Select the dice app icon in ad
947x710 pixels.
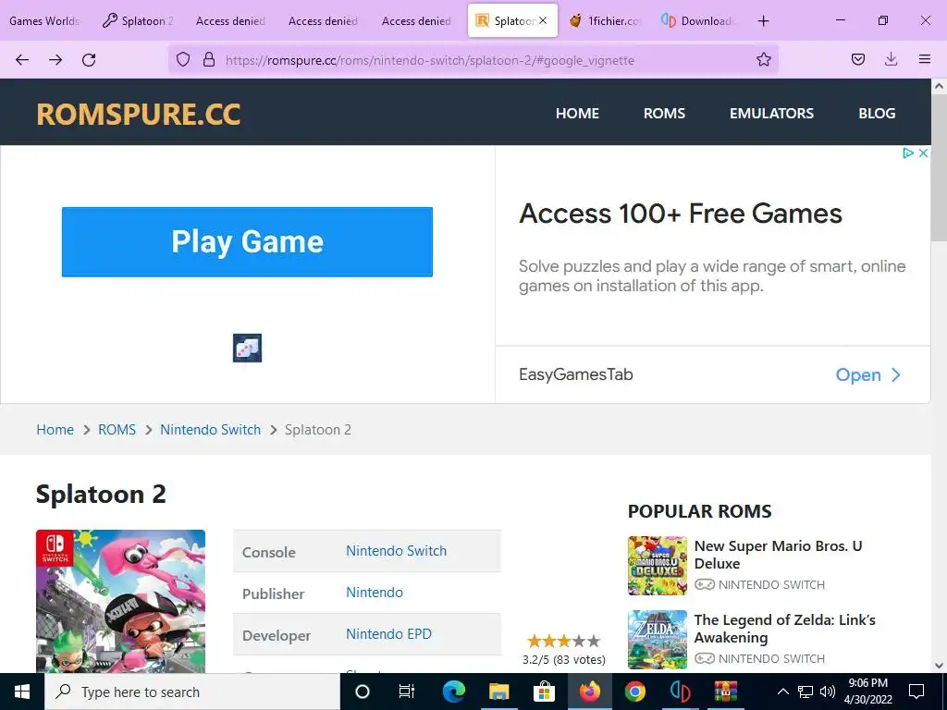coord(247,348)
